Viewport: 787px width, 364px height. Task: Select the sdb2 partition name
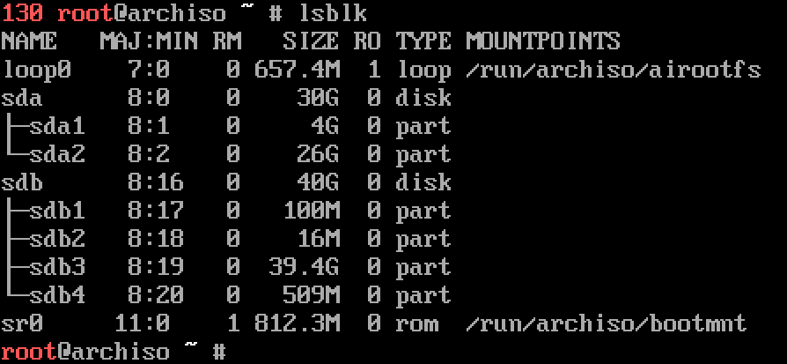(57, 240)
